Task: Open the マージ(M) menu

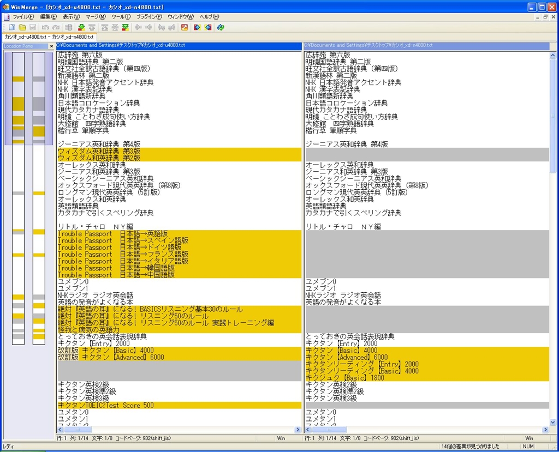Action: [x=96, y=17]
